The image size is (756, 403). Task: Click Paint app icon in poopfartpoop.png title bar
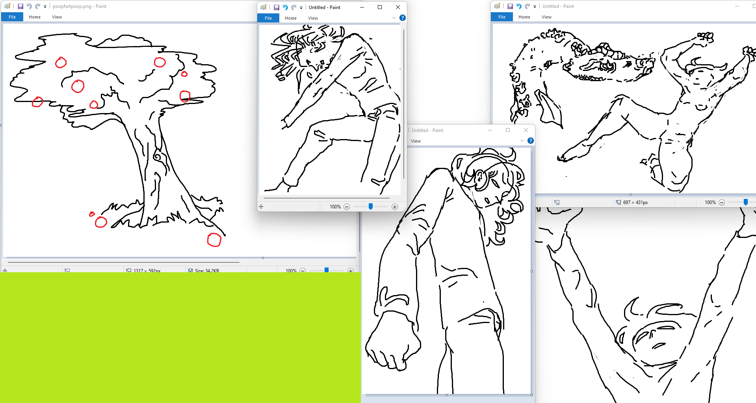7,6
